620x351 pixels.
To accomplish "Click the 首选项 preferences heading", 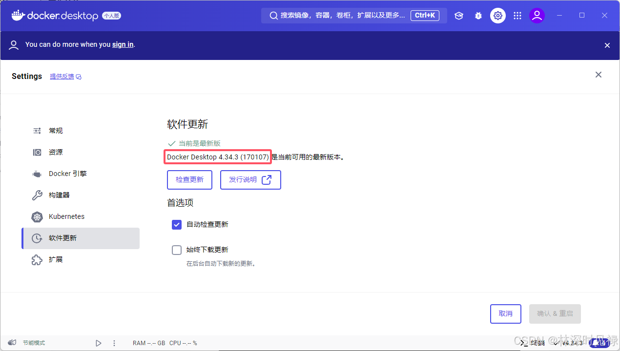I will click(180, 203).
